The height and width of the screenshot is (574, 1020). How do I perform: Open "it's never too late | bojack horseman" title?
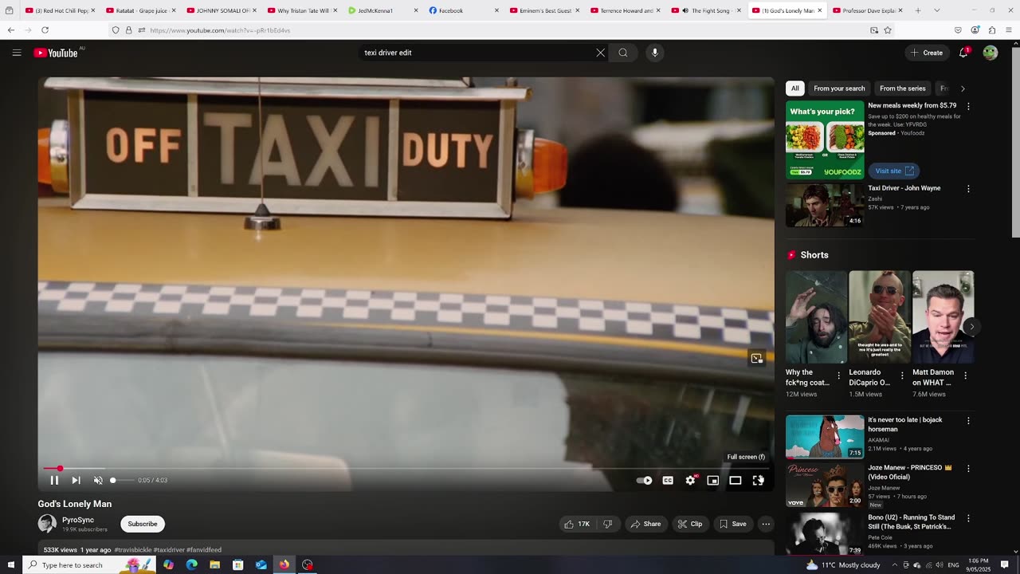tap(905, 424)
